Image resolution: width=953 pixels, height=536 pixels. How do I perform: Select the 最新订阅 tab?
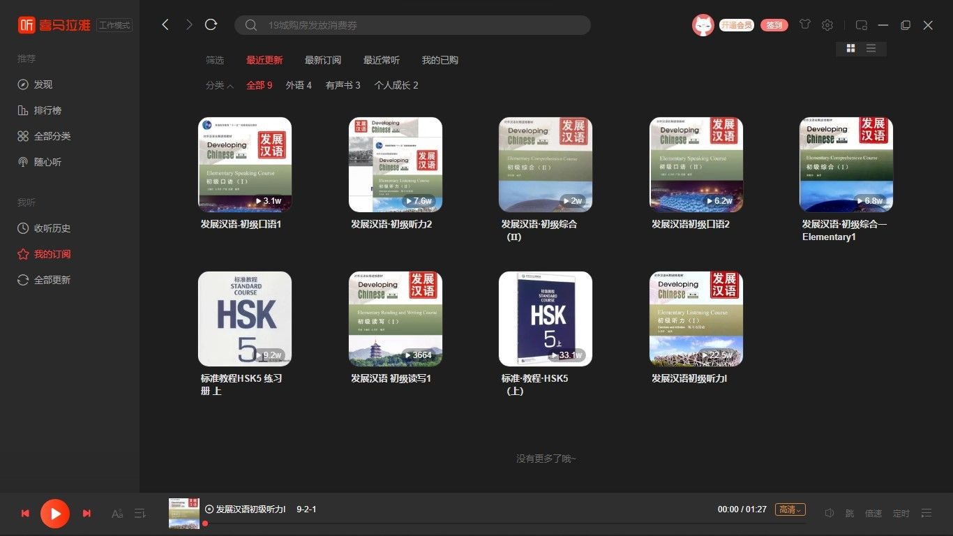[323, 60]
